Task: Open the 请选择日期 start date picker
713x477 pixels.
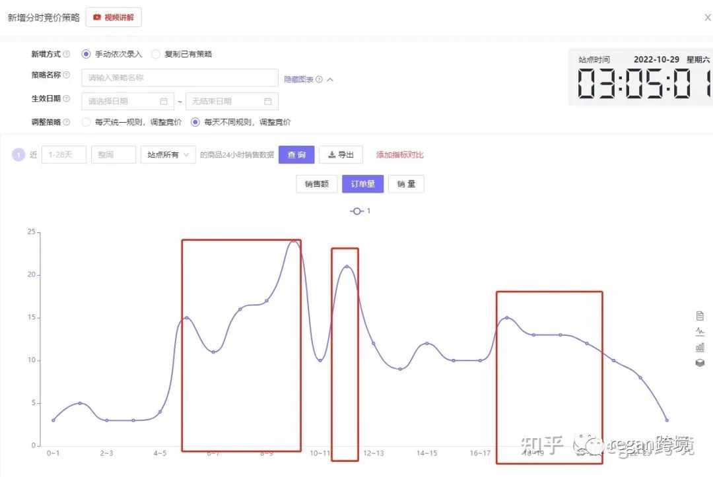Action: pos(128,102)
